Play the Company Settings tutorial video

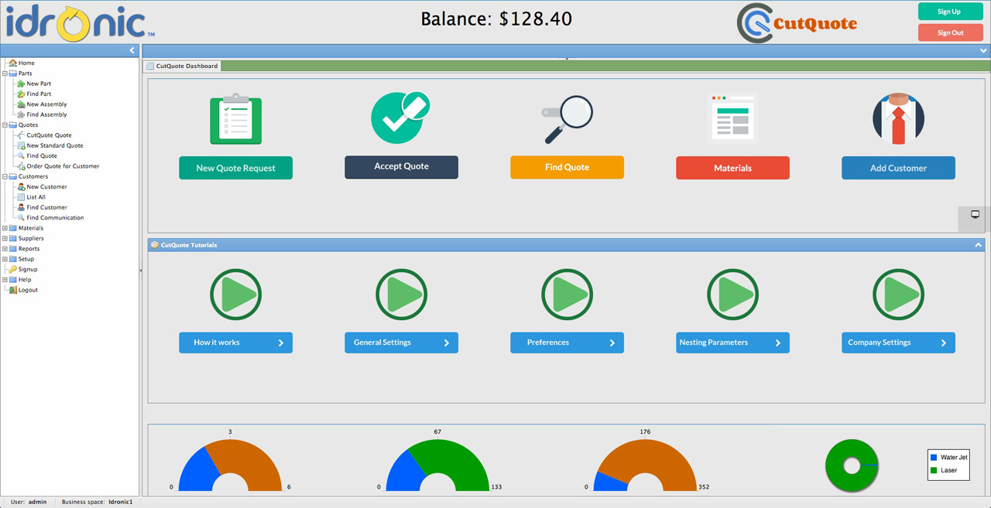[x=898, y=295]
